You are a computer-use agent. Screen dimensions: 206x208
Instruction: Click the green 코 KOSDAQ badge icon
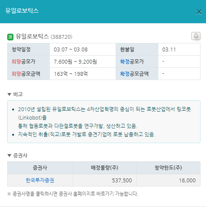click(x=10, y=37)
